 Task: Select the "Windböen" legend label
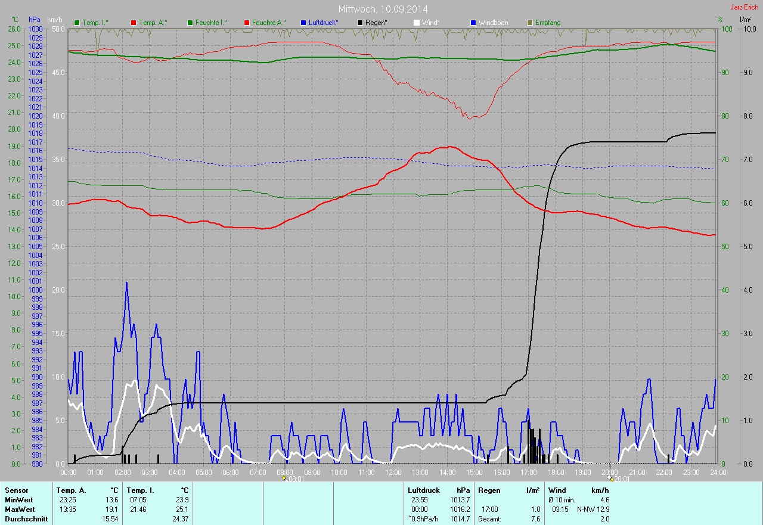[494, 23]
